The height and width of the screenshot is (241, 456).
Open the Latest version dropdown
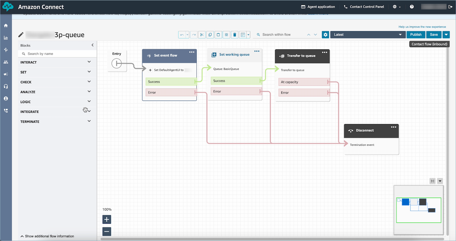point(368,35)
